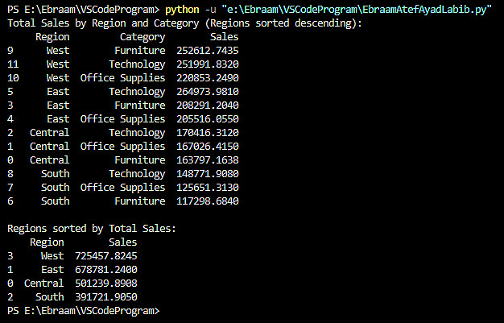Click the Central Furniture value 163797.1638
This screenshot has width=504, height=323.
point(207,159)
